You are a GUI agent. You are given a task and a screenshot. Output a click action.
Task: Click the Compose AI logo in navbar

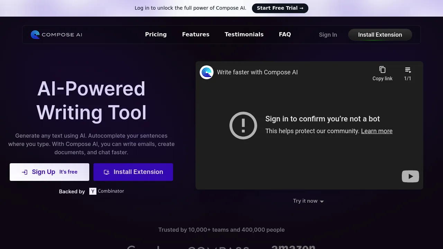tap(56, 35)
